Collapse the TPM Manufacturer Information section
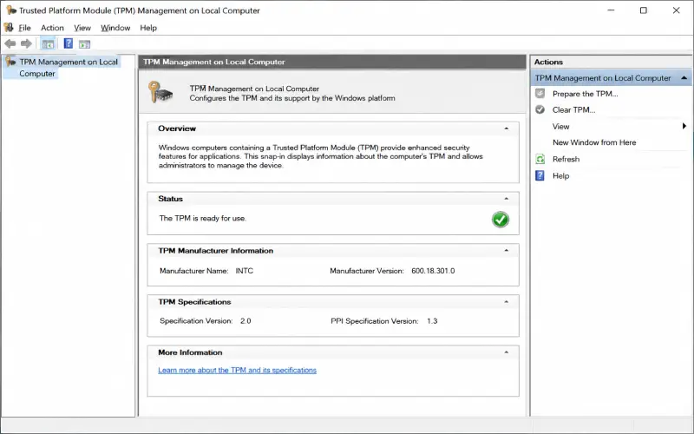Screen dimensions: 694x434 coord(507,250)
